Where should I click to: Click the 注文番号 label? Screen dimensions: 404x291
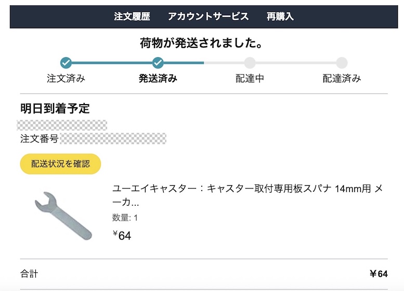pos(39,138)
